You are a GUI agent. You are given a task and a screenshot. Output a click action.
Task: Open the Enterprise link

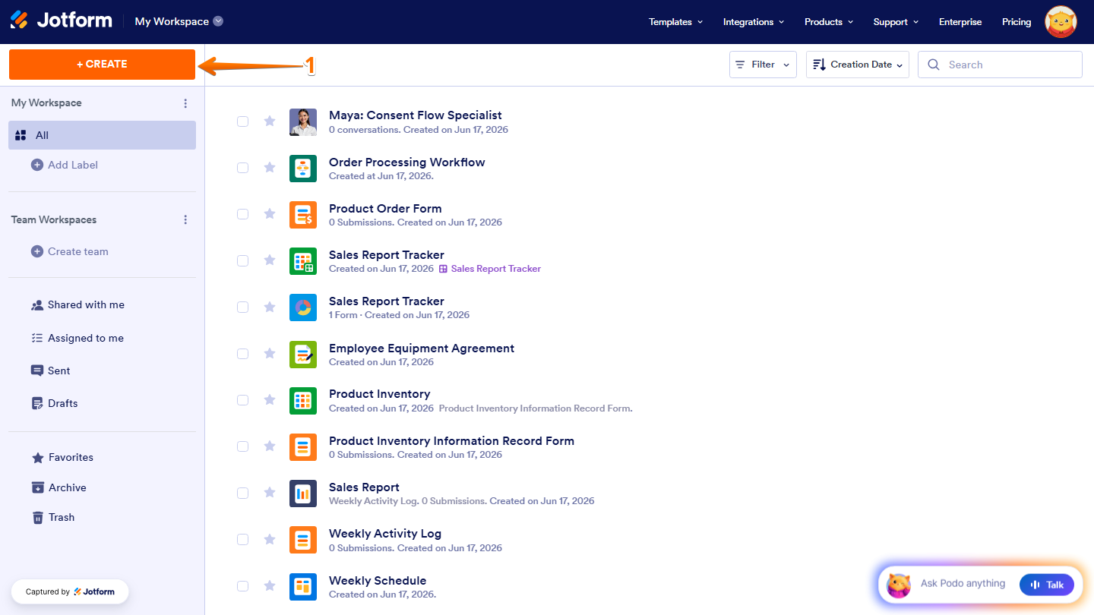960,22
